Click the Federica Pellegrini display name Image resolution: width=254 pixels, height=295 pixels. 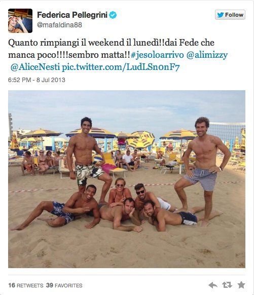pos(72,15)
